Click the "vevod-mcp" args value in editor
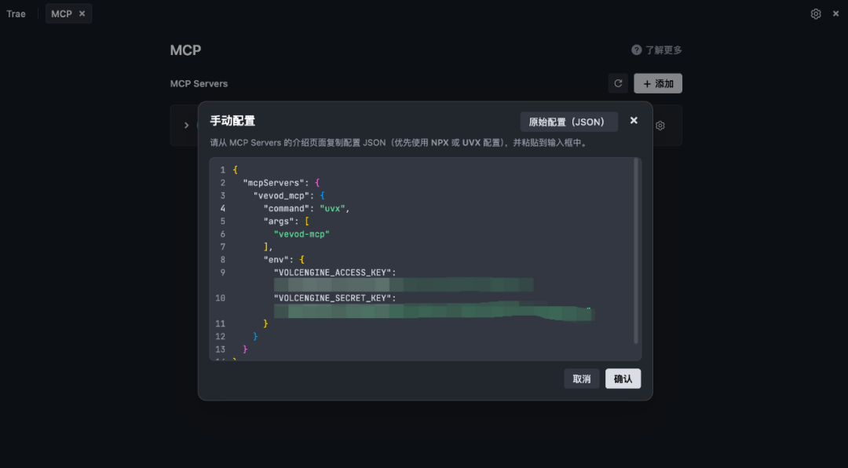Viewport: 848px width, 468px height. (x=302, y=234)
